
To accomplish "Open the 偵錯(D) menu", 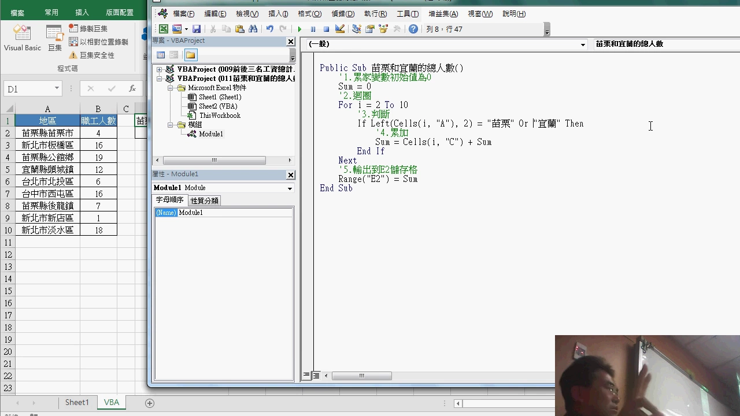I will tap(343, 14).
